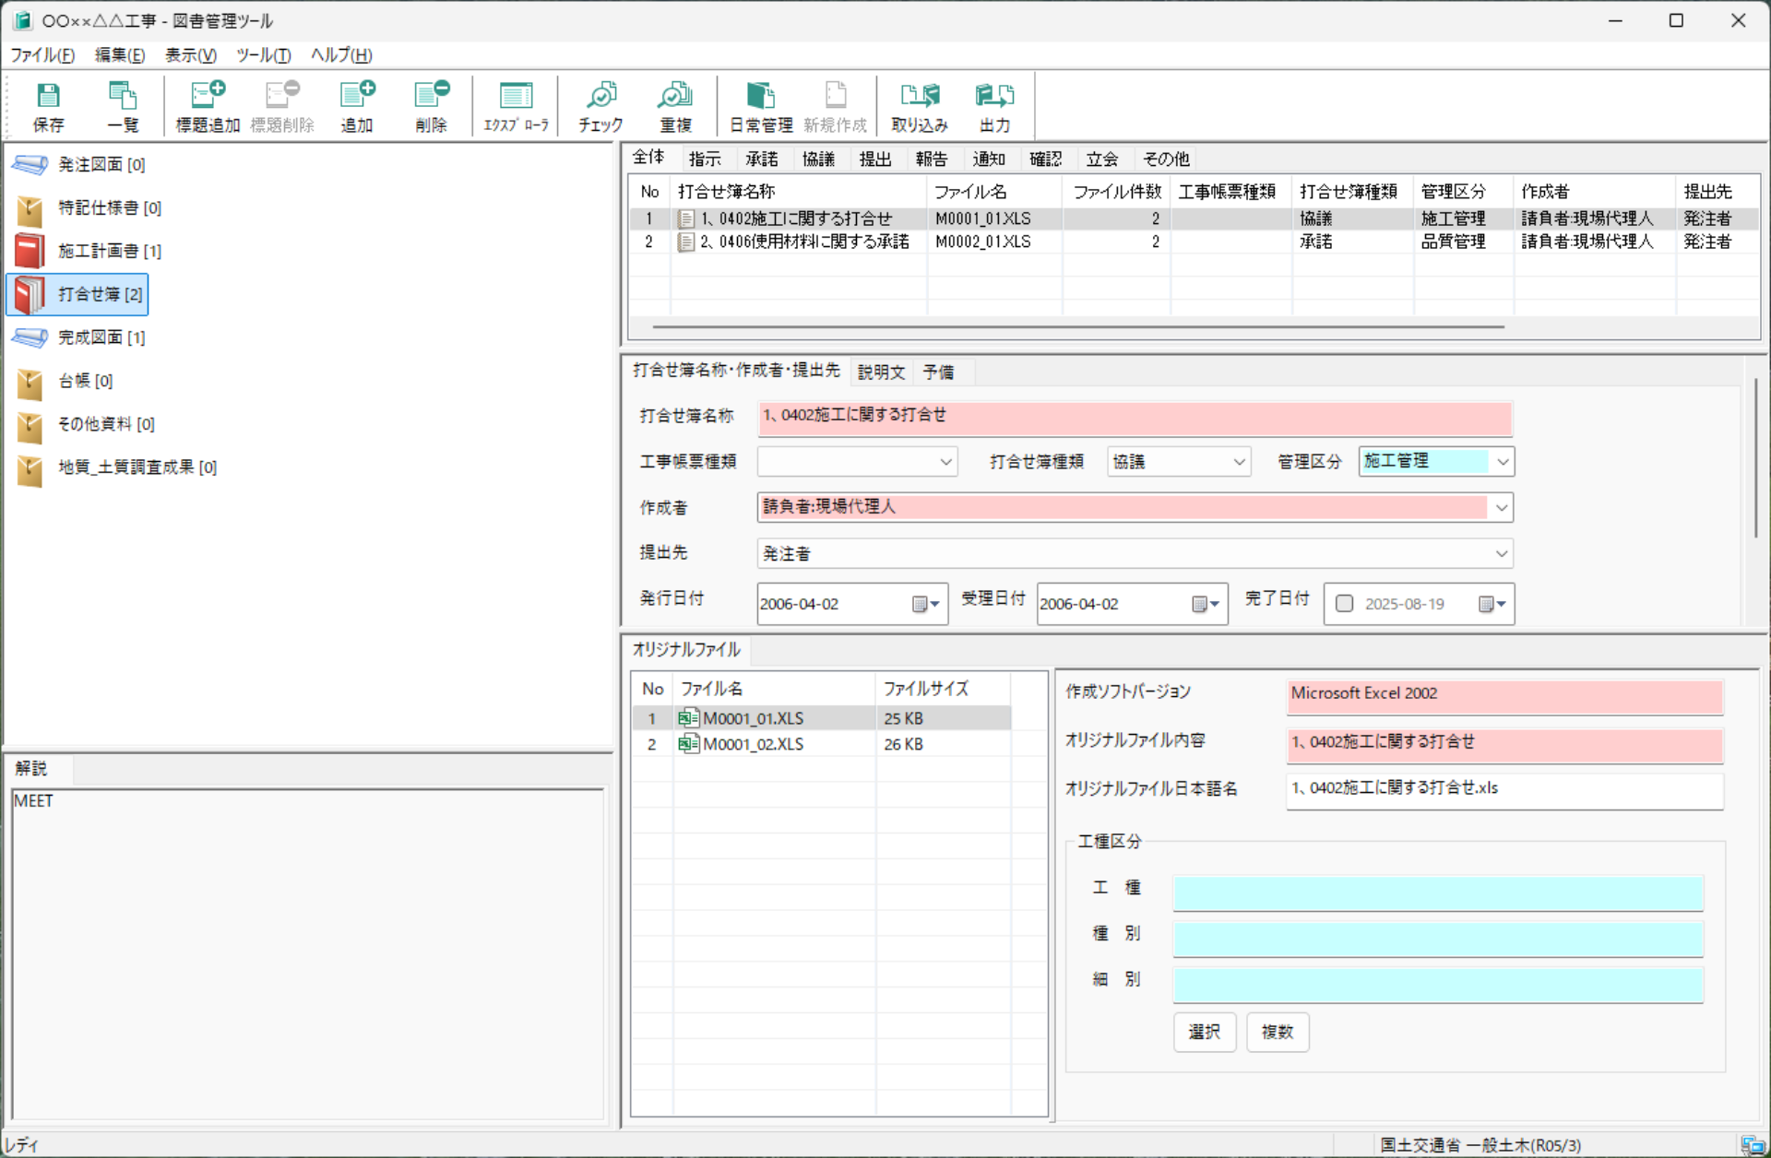
Task: Click the 重複 (Duplicate) toolbar icon
Action: pyautogui.click(x=674, y=104)
